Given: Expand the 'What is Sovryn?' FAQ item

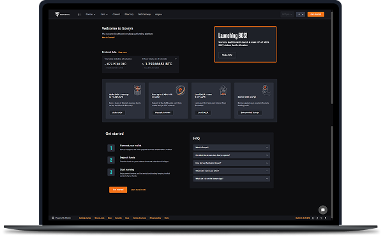Looking at the screenshot, I should pos(232,148).
